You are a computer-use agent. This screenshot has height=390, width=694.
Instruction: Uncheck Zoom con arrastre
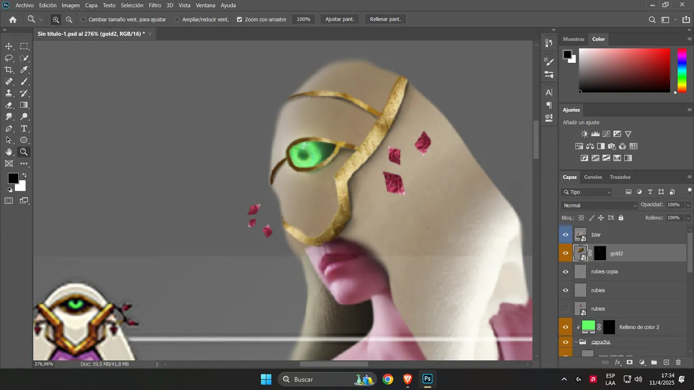coord(240,19)
